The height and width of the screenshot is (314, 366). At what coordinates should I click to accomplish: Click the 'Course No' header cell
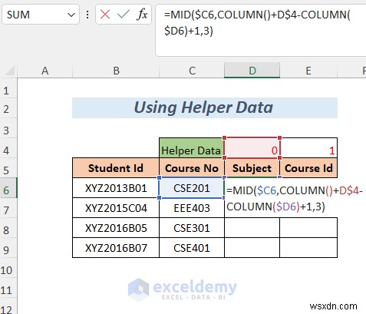(192, 168)
